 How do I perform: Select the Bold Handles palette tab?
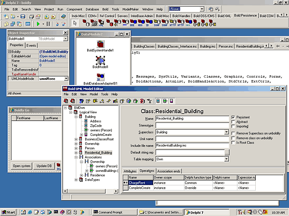pos(181,16)
